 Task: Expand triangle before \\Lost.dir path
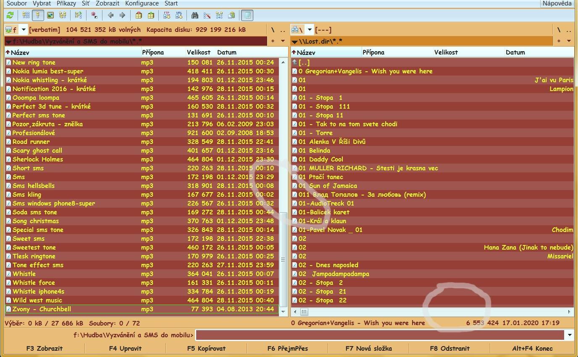294,42
